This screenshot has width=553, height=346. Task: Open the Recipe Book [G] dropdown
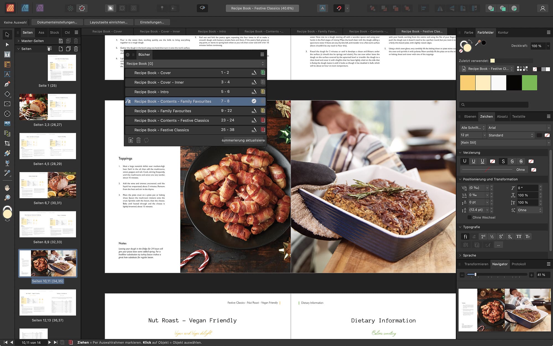195,64
